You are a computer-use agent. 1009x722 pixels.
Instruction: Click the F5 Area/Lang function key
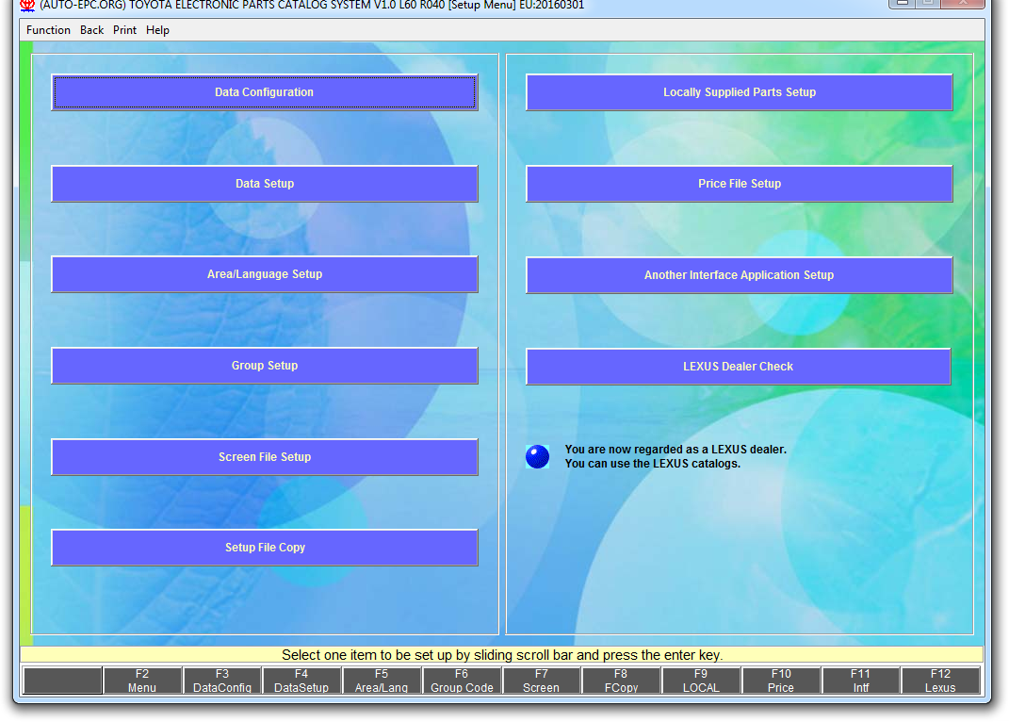click(382, 681)
